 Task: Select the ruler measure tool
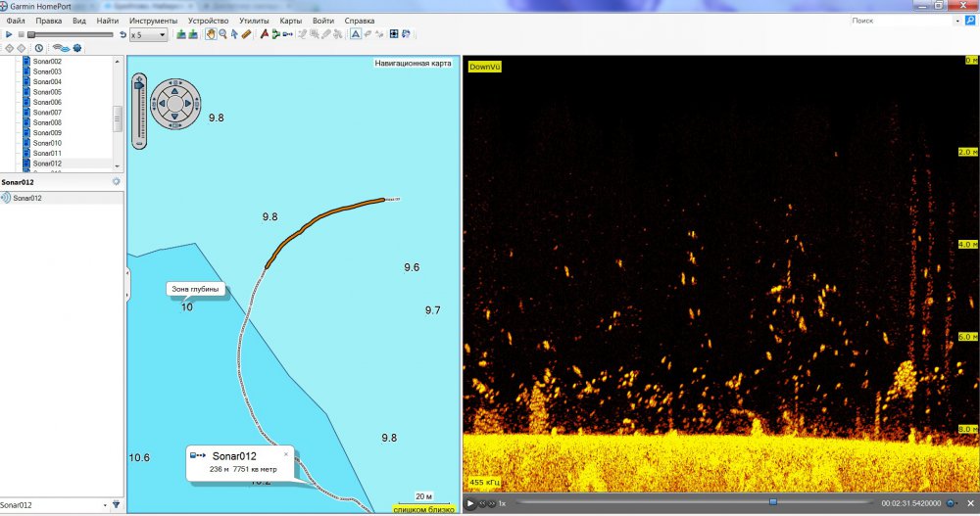(x=247, y=34)
